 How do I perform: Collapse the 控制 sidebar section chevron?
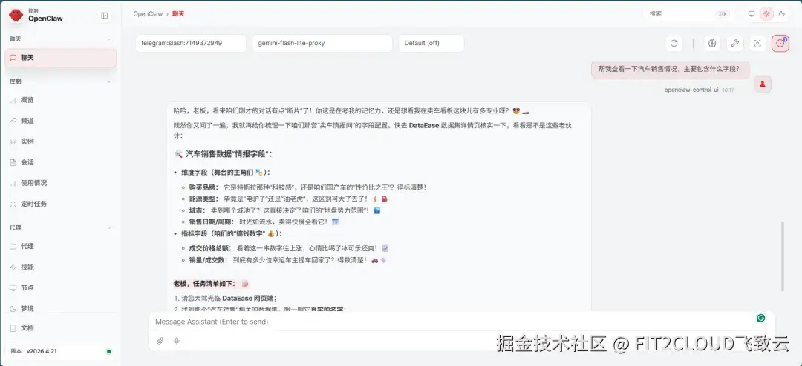tap(109, 81)
